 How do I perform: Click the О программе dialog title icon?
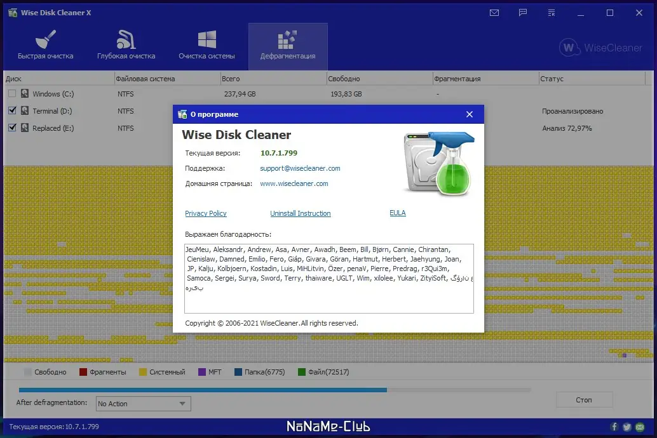pos(182,114)
